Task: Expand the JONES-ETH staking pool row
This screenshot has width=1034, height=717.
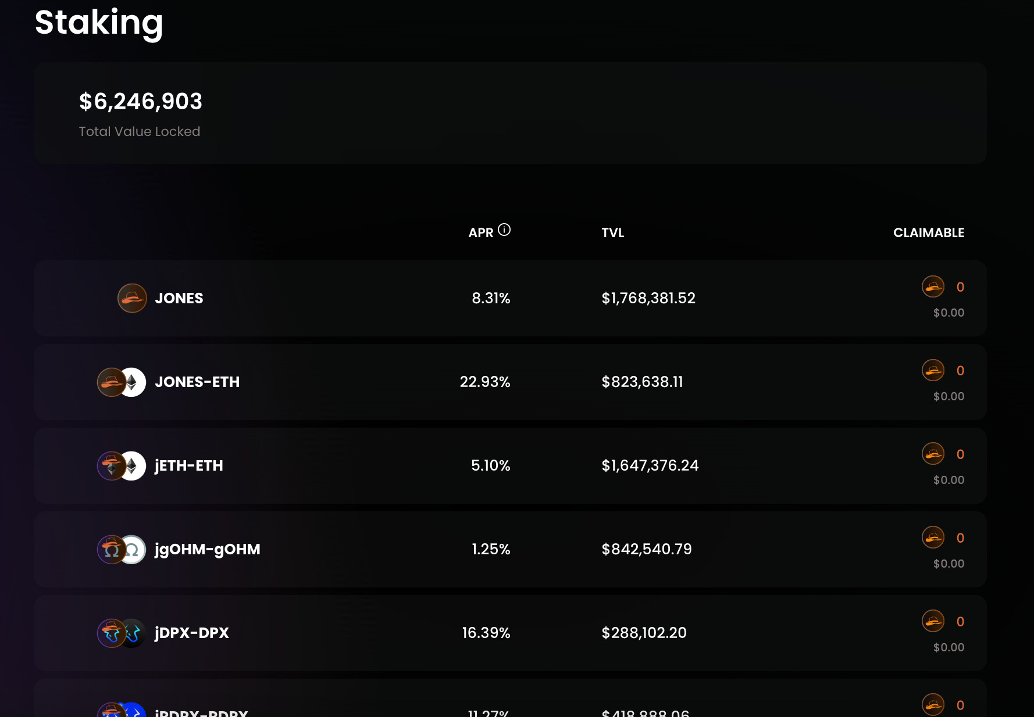Action: pyautogui.click(x=511, y=382)
